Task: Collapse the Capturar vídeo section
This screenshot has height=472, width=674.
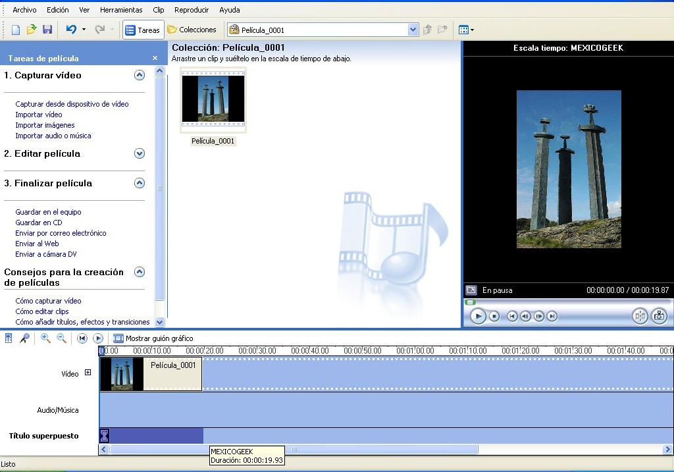Action: (x=140, y=75)
